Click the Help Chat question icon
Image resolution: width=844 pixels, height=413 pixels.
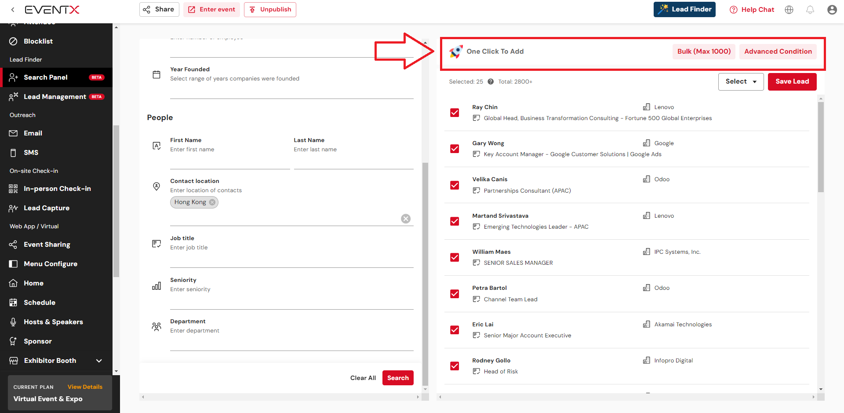pos(733,10)
